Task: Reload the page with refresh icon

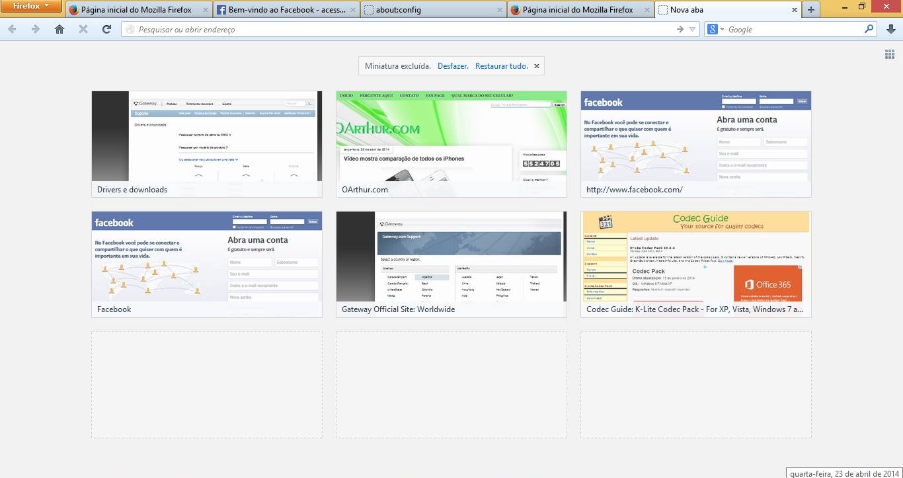Action: 106,29
